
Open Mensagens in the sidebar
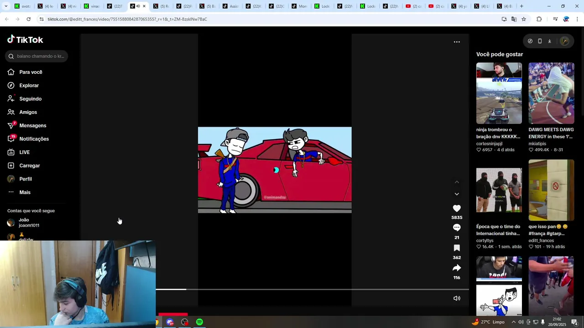point(33,126)
